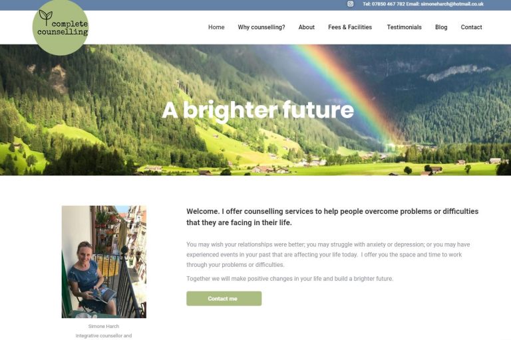Go to the Home menu item

click(216, 27)
